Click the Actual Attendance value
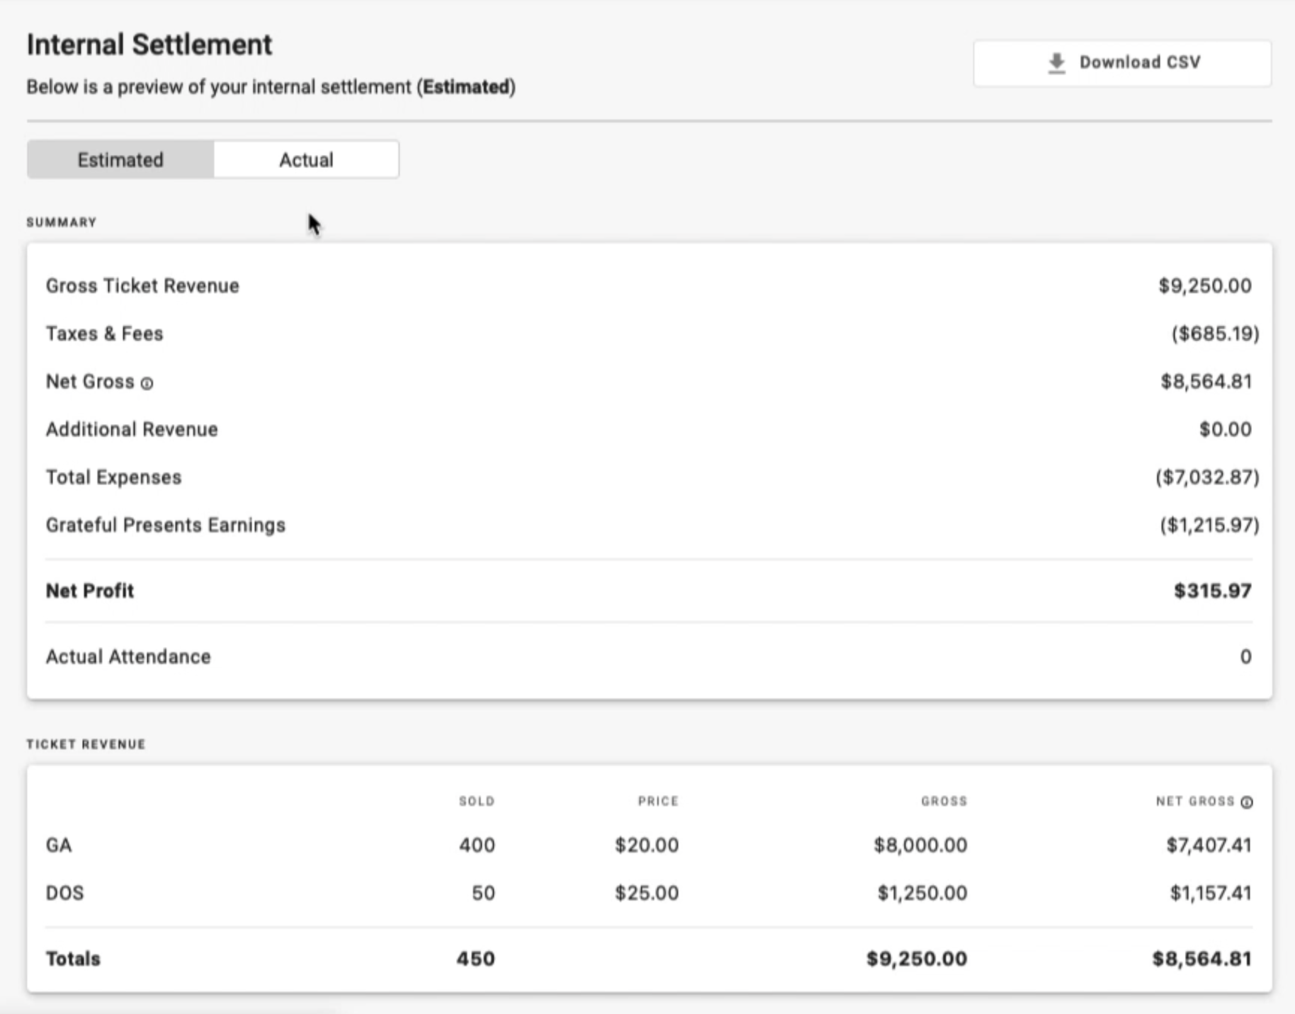Image resolution: width=1295 pixels, height=1014 pixels. (1245, 657)
